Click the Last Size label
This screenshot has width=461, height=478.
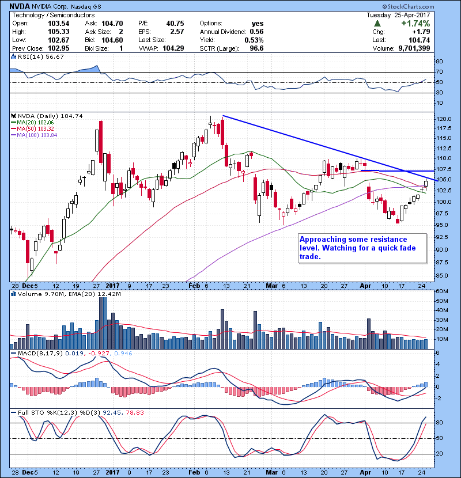point(152,40)
